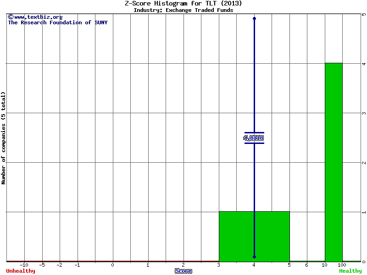Click the www.textbiz.org copyright text
This screenshot has width=367, height=275.
(35, 17)
